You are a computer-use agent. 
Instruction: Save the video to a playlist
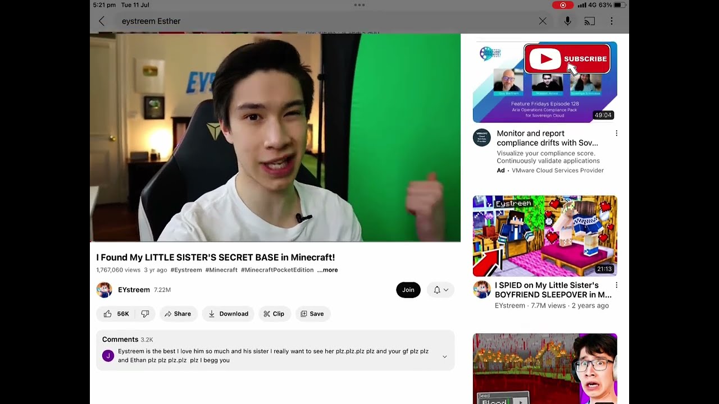[312, 314]
